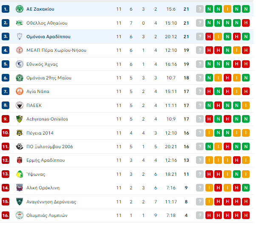256x225 pixels.
Task: Click the Αγία Νάπα orange logo
Action: 19,92
